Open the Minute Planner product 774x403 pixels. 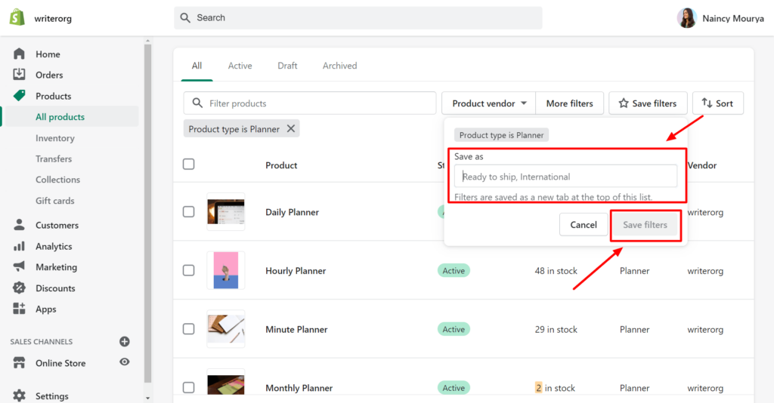point(296,329)
